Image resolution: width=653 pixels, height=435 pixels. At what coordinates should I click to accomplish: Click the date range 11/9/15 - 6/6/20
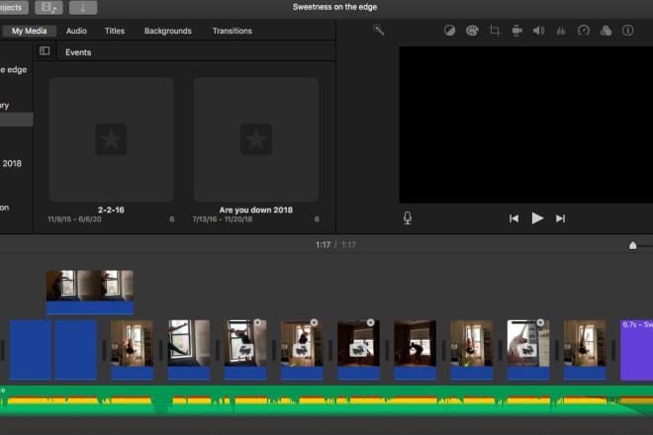[74, 219]
